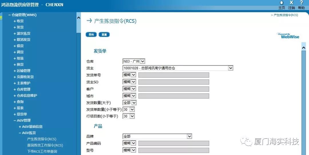Click the logout (注销) X icon

(x=291, y=3)
